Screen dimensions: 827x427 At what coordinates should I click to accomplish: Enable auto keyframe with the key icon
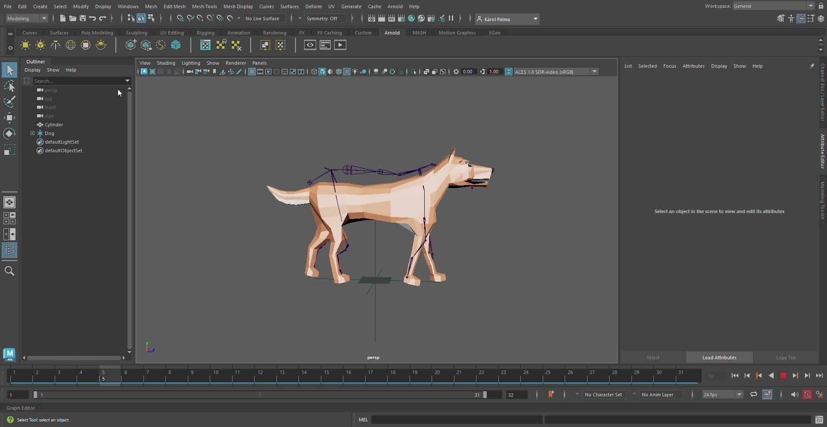(808, 394)
